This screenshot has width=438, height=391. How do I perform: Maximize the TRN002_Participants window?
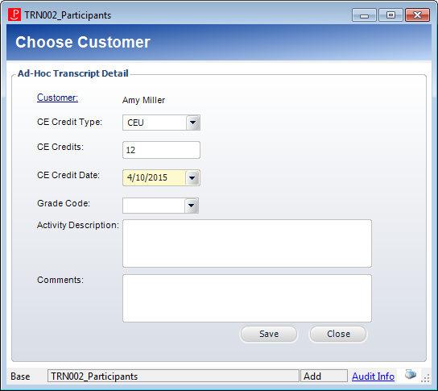(x=390, y=15)
